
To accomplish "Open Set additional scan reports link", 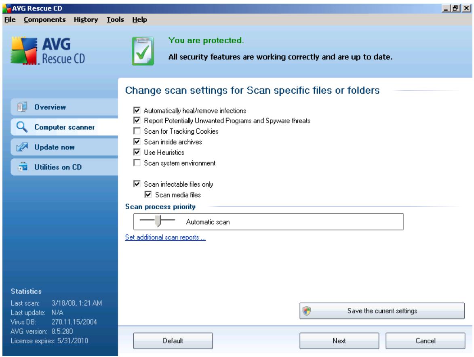I will [165, 237].
